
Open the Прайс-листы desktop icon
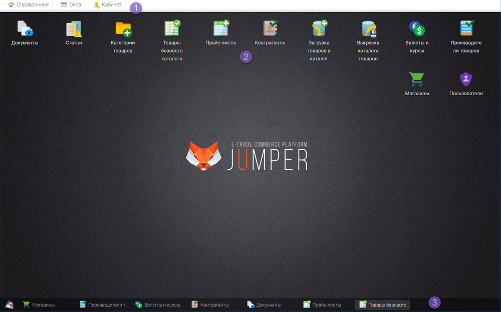pyautogui.click(x=220, y=29)
